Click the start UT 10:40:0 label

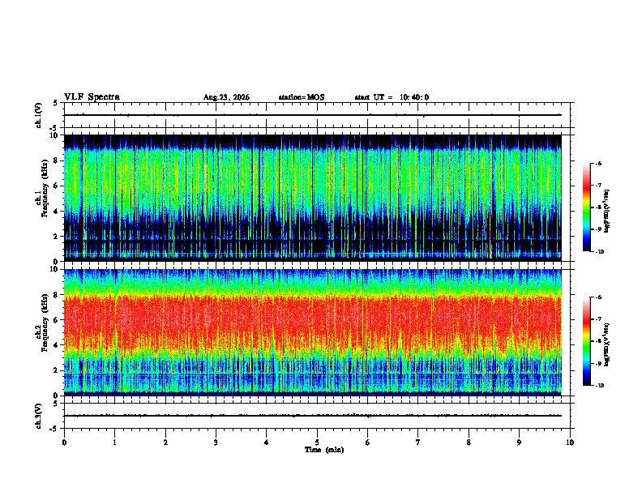(392, 97)
